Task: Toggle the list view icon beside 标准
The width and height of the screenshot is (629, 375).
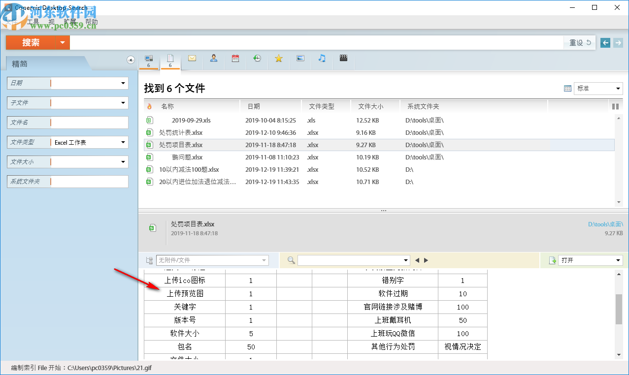Action: (567, 88)
